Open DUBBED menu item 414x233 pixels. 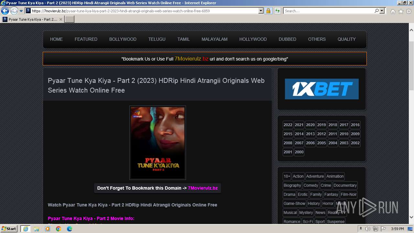coord(288,39)
